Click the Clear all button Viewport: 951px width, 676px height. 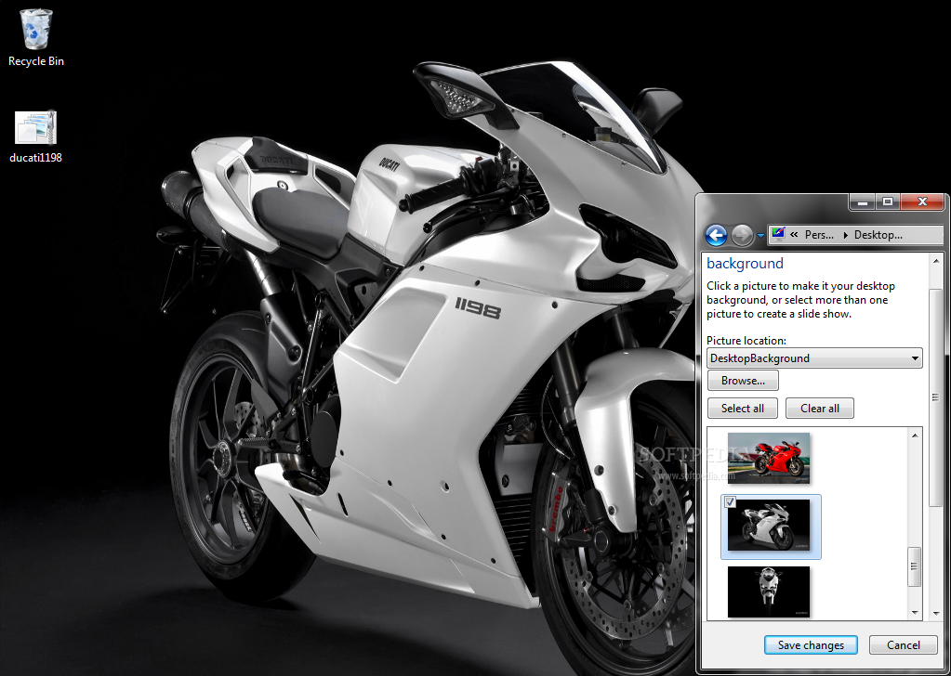click(x=819, y=409)
